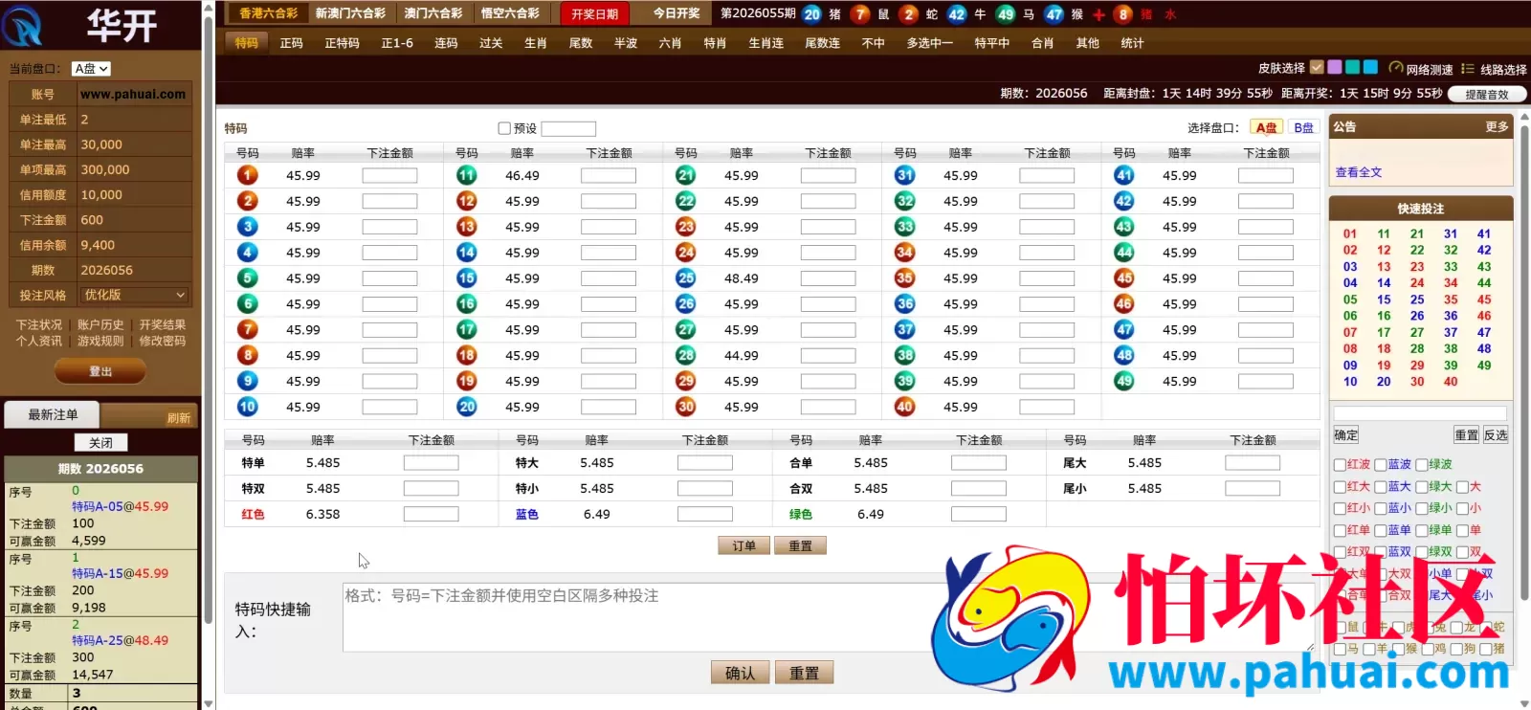Click the bet amount field for number 1
The image size is (1531, 710).
(389, 175)
